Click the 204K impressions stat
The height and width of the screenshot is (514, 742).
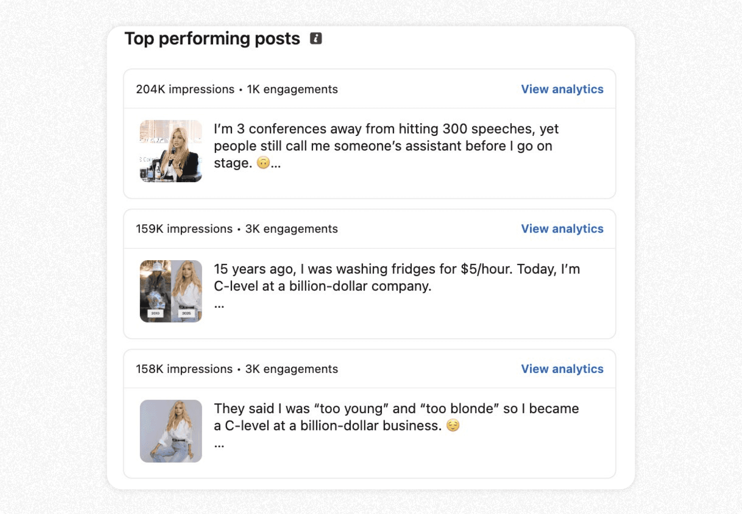click(185, 89)
